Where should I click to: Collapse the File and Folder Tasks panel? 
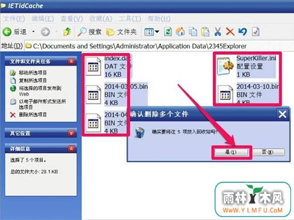71,62
